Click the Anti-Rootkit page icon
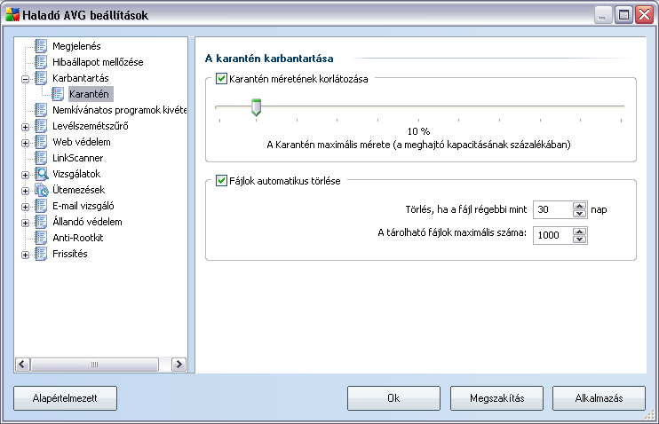This screenshot has width=659, height=424. click(x=41, y=238)
